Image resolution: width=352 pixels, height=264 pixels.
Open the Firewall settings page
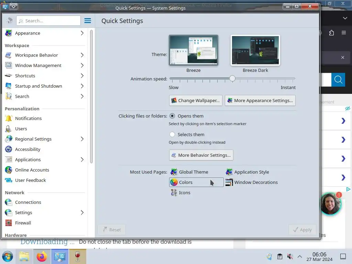point(45,223)
